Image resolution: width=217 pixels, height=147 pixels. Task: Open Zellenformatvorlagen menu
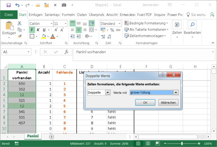[145, 36]
